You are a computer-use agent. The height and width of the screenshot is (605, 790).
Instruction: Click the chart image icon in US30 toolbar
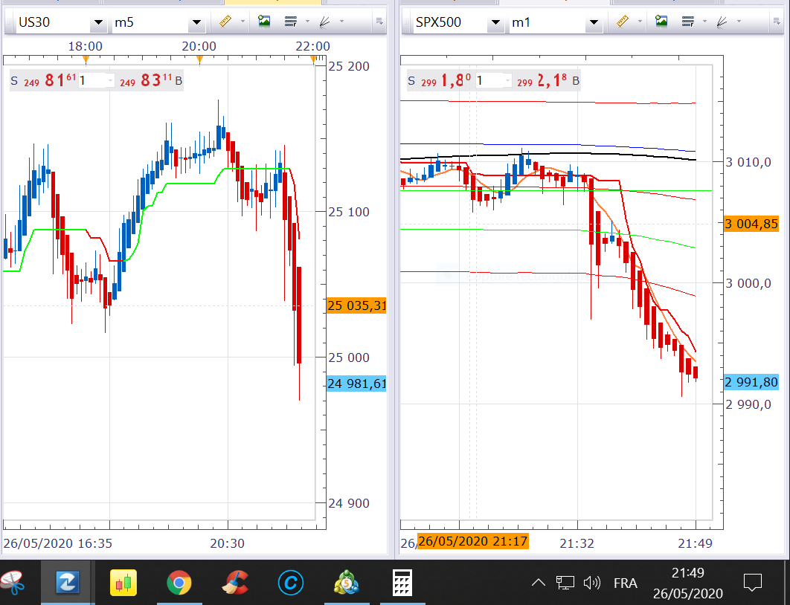coord(264,22)
